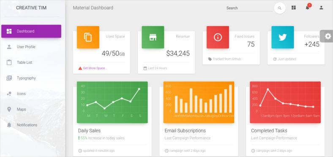
Task: Select Dashboard in the sidebar
Action: (31, 31)
